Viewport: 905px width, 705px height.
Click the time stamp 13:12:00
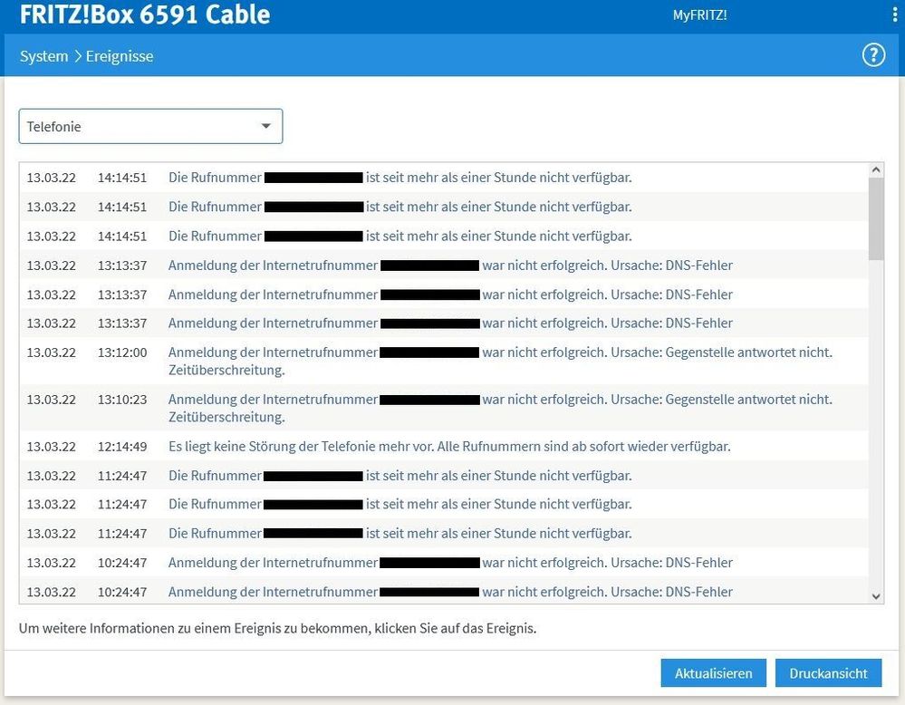click(x=122, y=352)
